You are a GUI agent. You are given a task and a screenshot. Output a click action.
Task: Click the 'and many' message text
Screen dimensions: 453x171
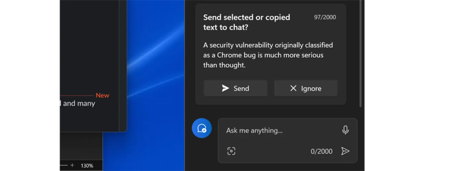click(x=79, y=103)
